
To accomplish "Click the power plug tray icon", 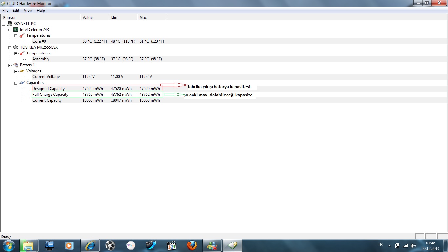I will point(397,245).
